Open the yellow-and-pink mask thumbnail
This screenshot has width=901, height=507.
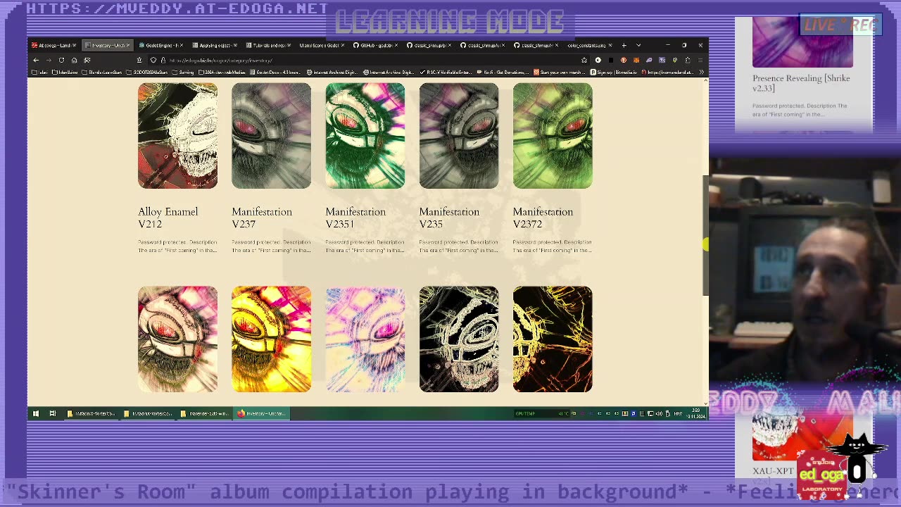point(271,339)
